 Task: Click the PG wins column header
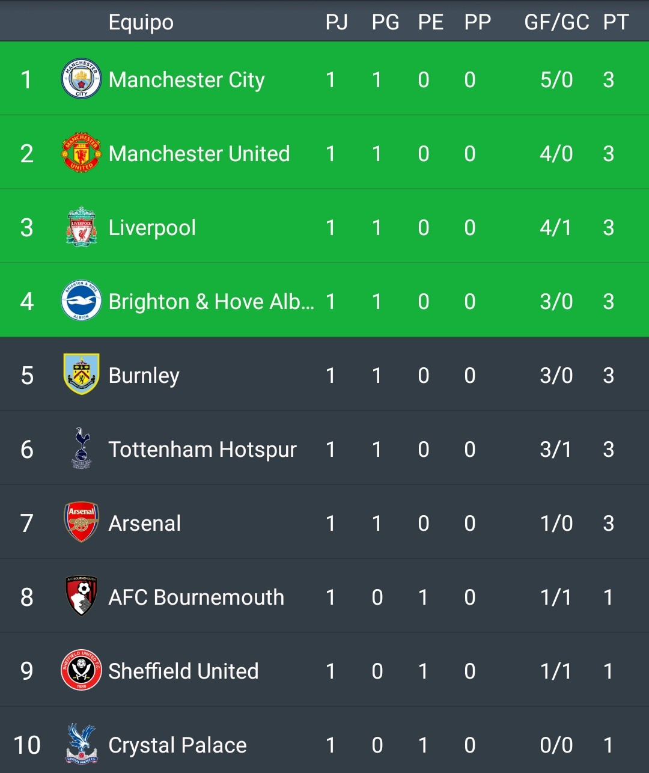tap(385, 22)
